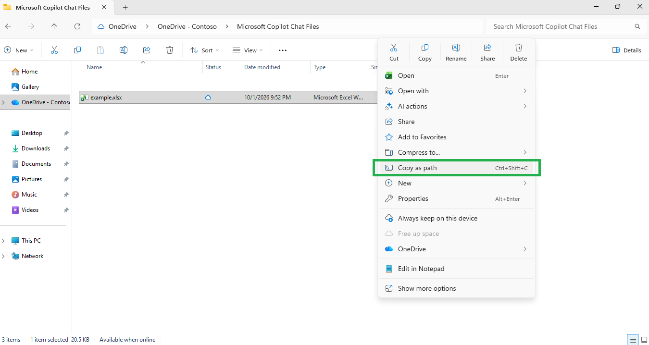Switch to details list view layout

point(634,340)
